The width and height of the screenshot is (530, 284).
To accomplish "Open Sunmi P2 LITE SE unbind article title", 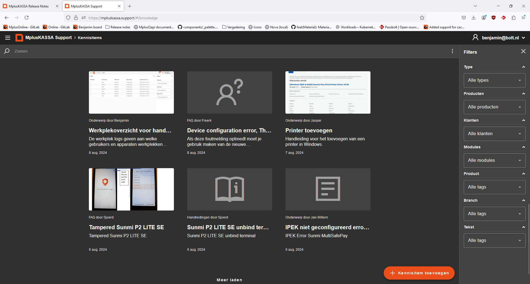I will point(228,227).
